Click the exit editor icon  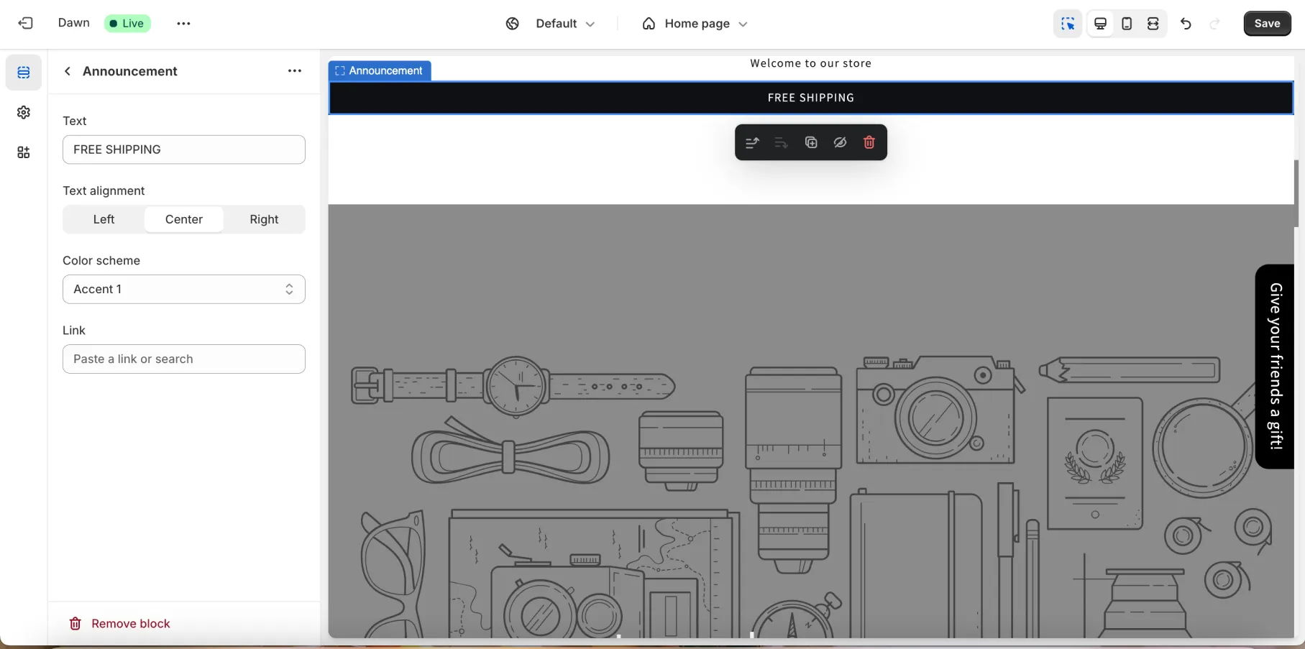pyautogui.click(x=25, y=23)
